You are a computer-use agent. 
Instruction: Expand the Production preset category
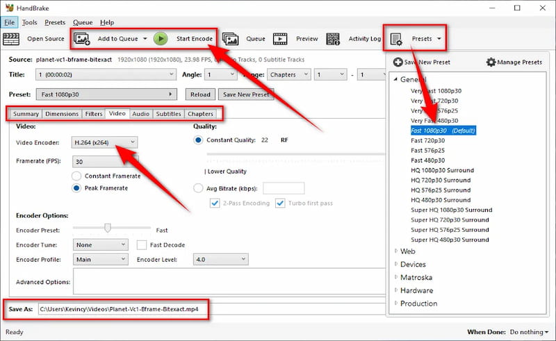[x=395, y=303]
